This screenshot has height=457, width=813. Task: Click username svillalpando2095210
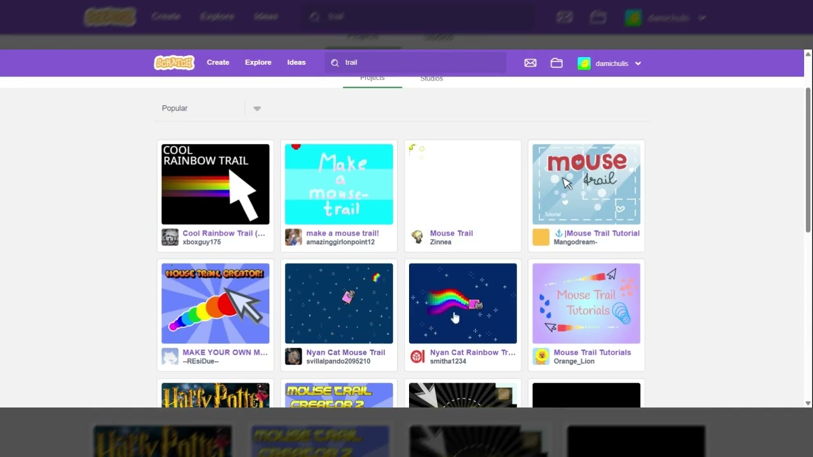tap(338, 361)
